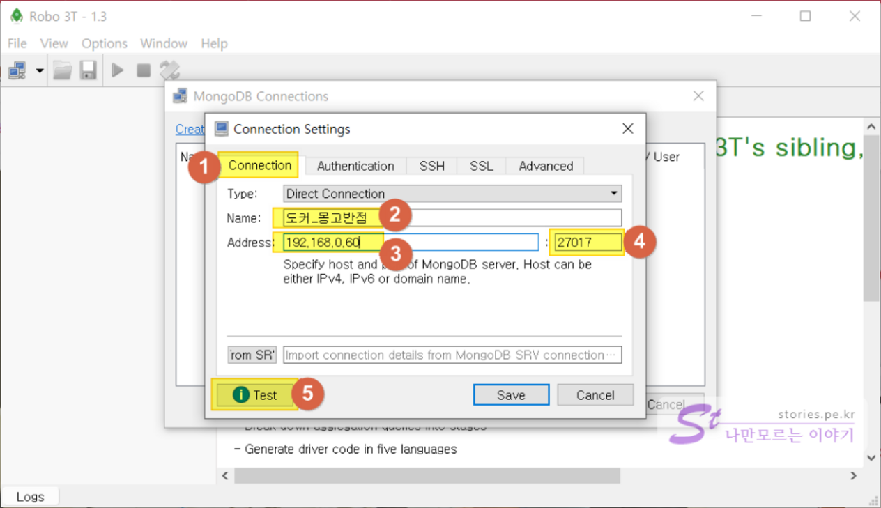The width and height of the screenshot is (881, 508).
Task: Click the Logs panel tab
Action: coord(30,497)
